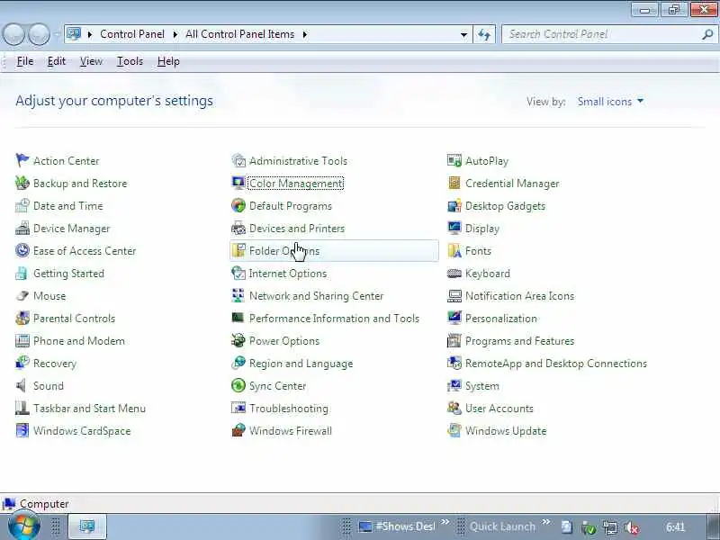Open the Power Options icon
Screen dimensions: 720x540
[x=238, y=340]
